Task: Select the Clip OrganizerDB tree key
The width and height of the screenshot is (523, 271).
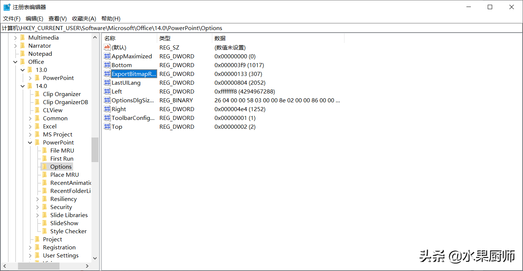Action: click(x=65, y=102)
